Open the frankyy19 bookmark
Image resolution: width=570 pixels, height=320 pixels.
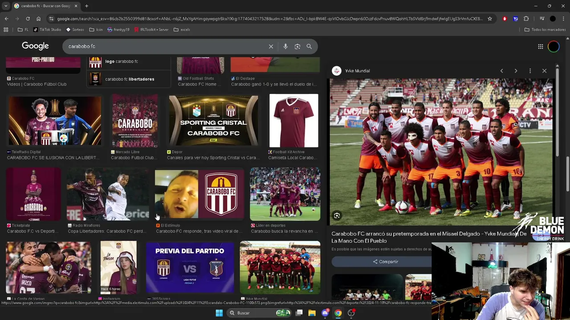[x=118, y=30]
